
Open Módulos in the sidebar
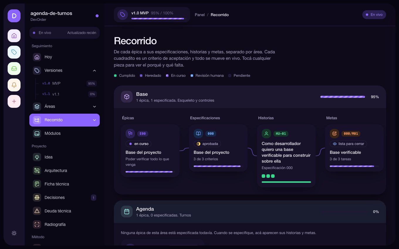(65, 134)
